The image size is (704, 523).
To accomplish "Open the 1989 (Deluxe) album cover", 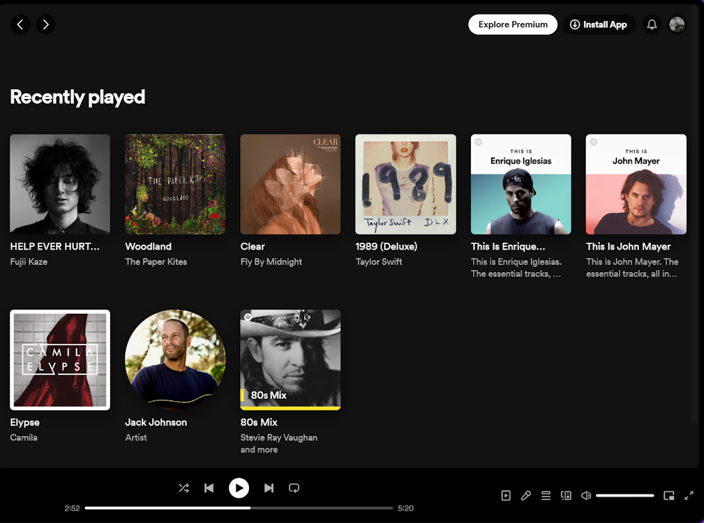I will (405, 183).
